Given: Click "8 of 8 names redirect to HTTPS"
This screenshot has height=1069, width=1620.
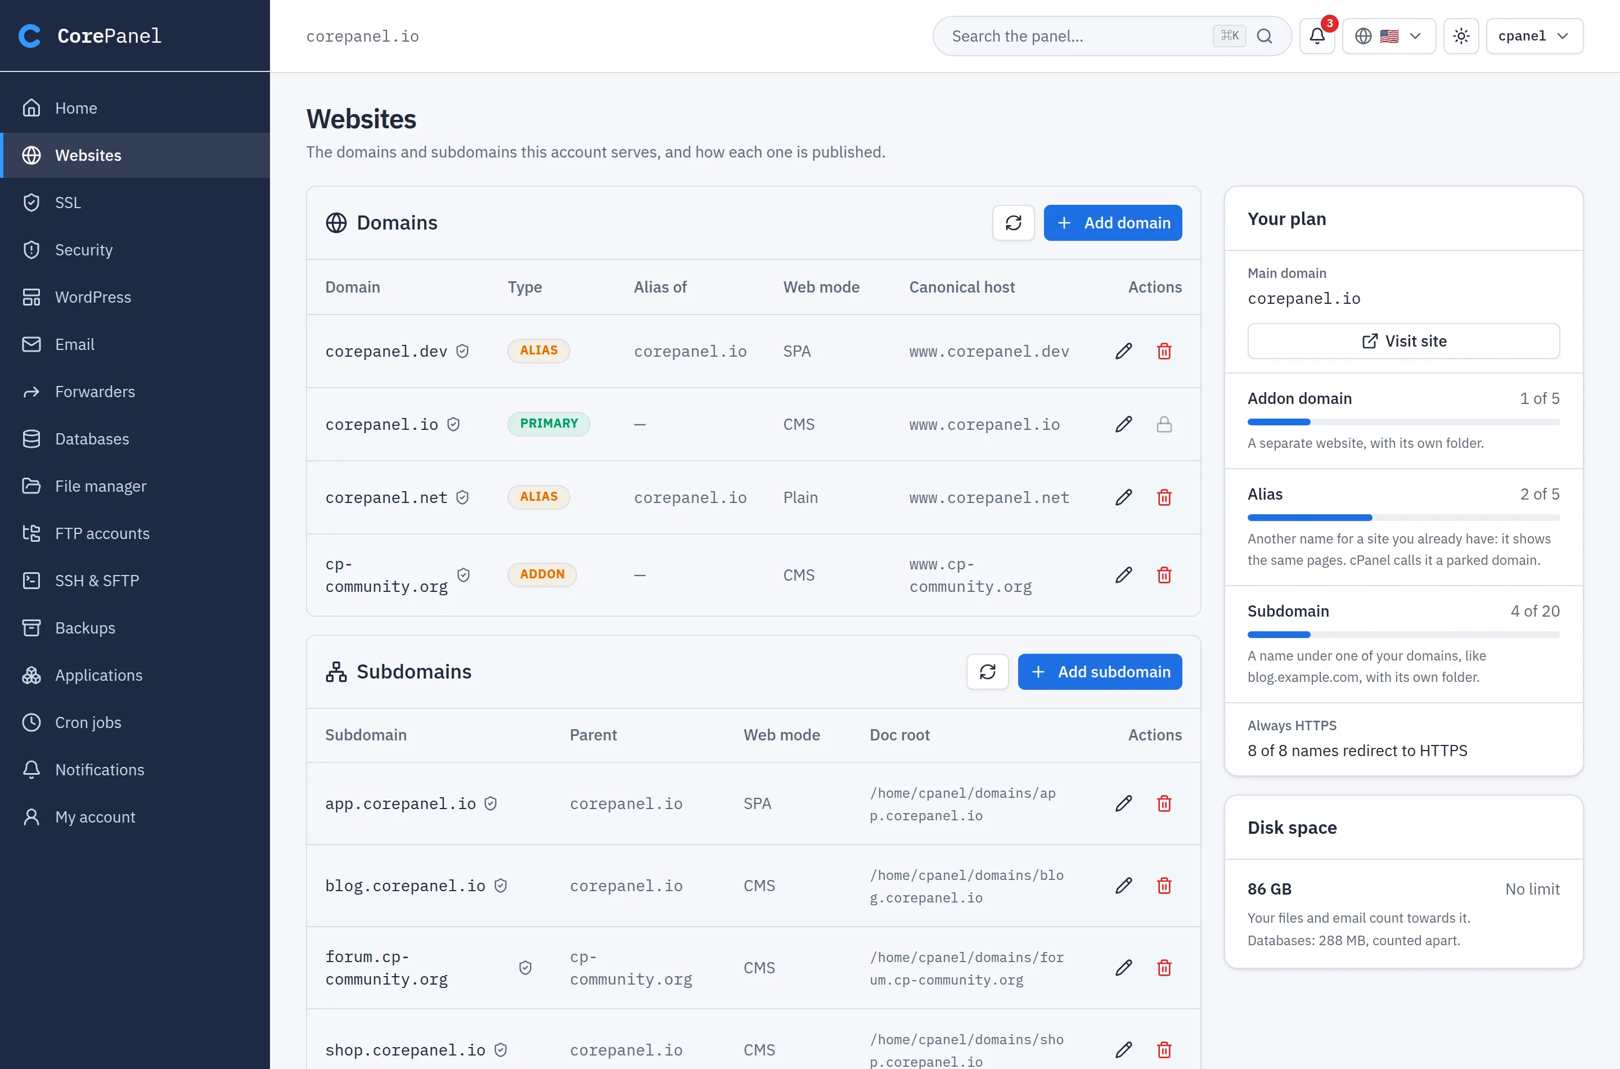Looking at the screenshot, I should (x=1357, y=751).
